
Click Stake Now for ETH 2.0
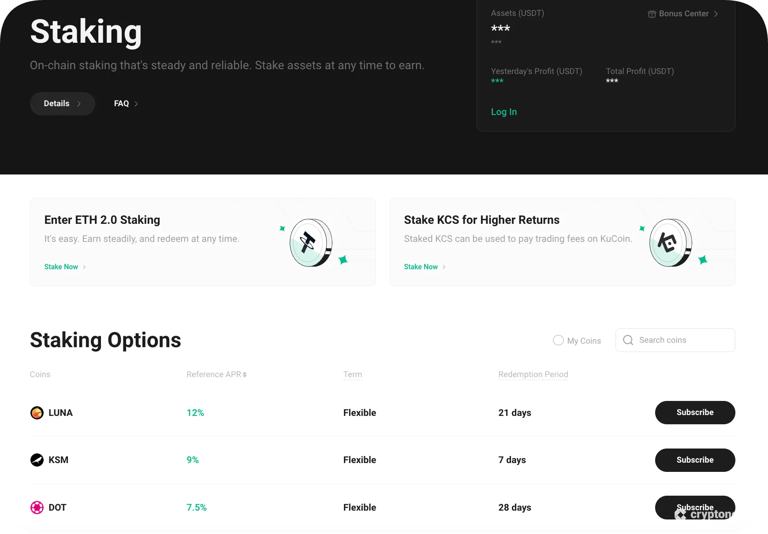click(61, 267)
